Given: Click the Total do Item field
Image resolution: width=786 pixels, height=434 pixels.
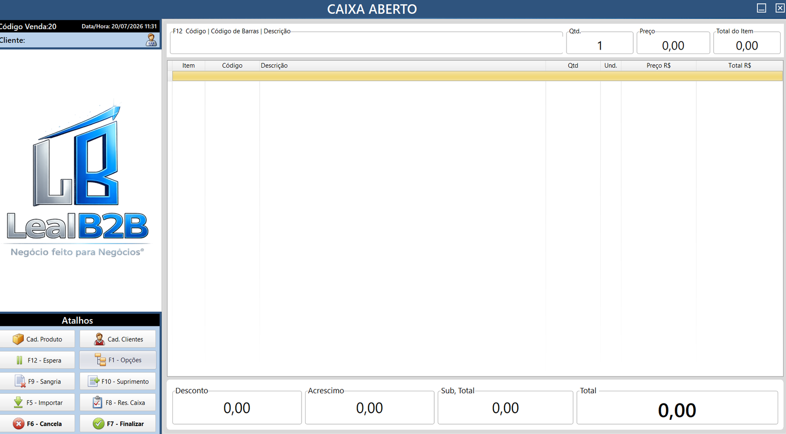Looking at the screenshot, I should coord(747,44).
